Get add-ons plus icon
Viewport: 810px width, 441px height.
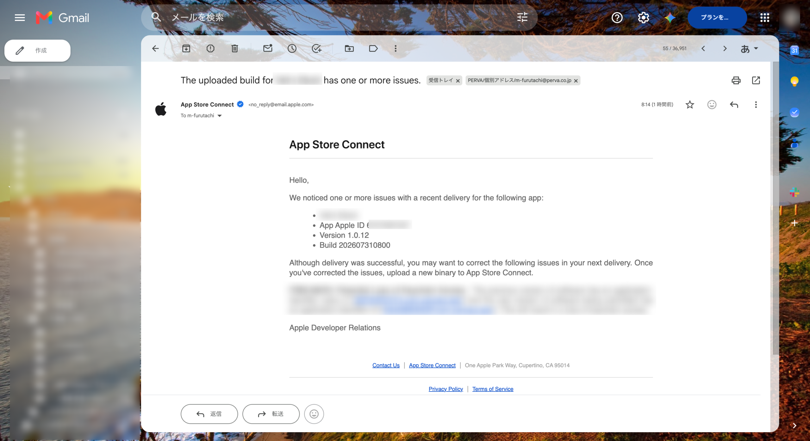tap(794, 223)
